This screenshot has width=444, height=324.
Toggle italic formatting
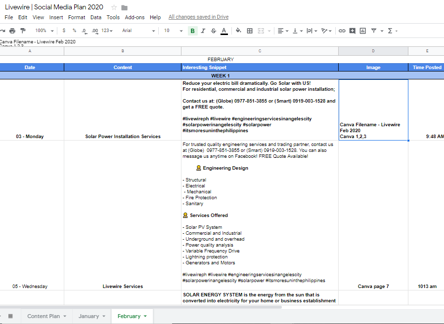(203, 31)
